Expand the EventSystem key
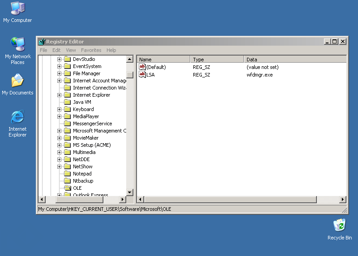 (59, 66)
